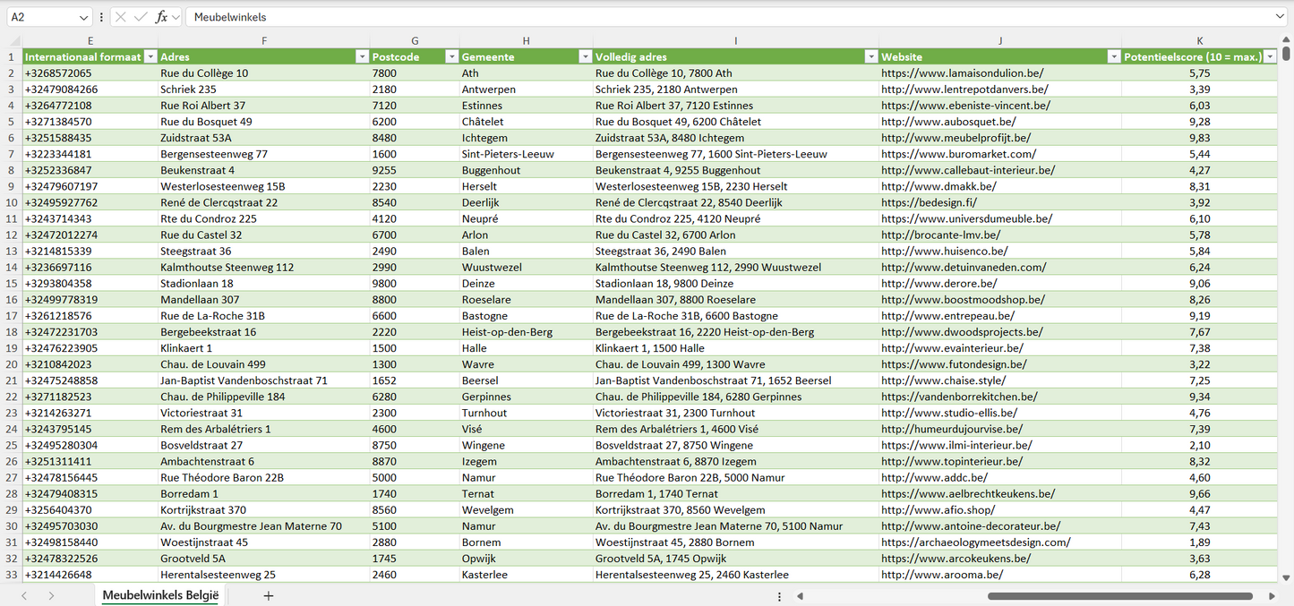The image size is (1294, 606).
Task: Expand the formula bar with right chevron
Action: click(x=1279, y=17)
